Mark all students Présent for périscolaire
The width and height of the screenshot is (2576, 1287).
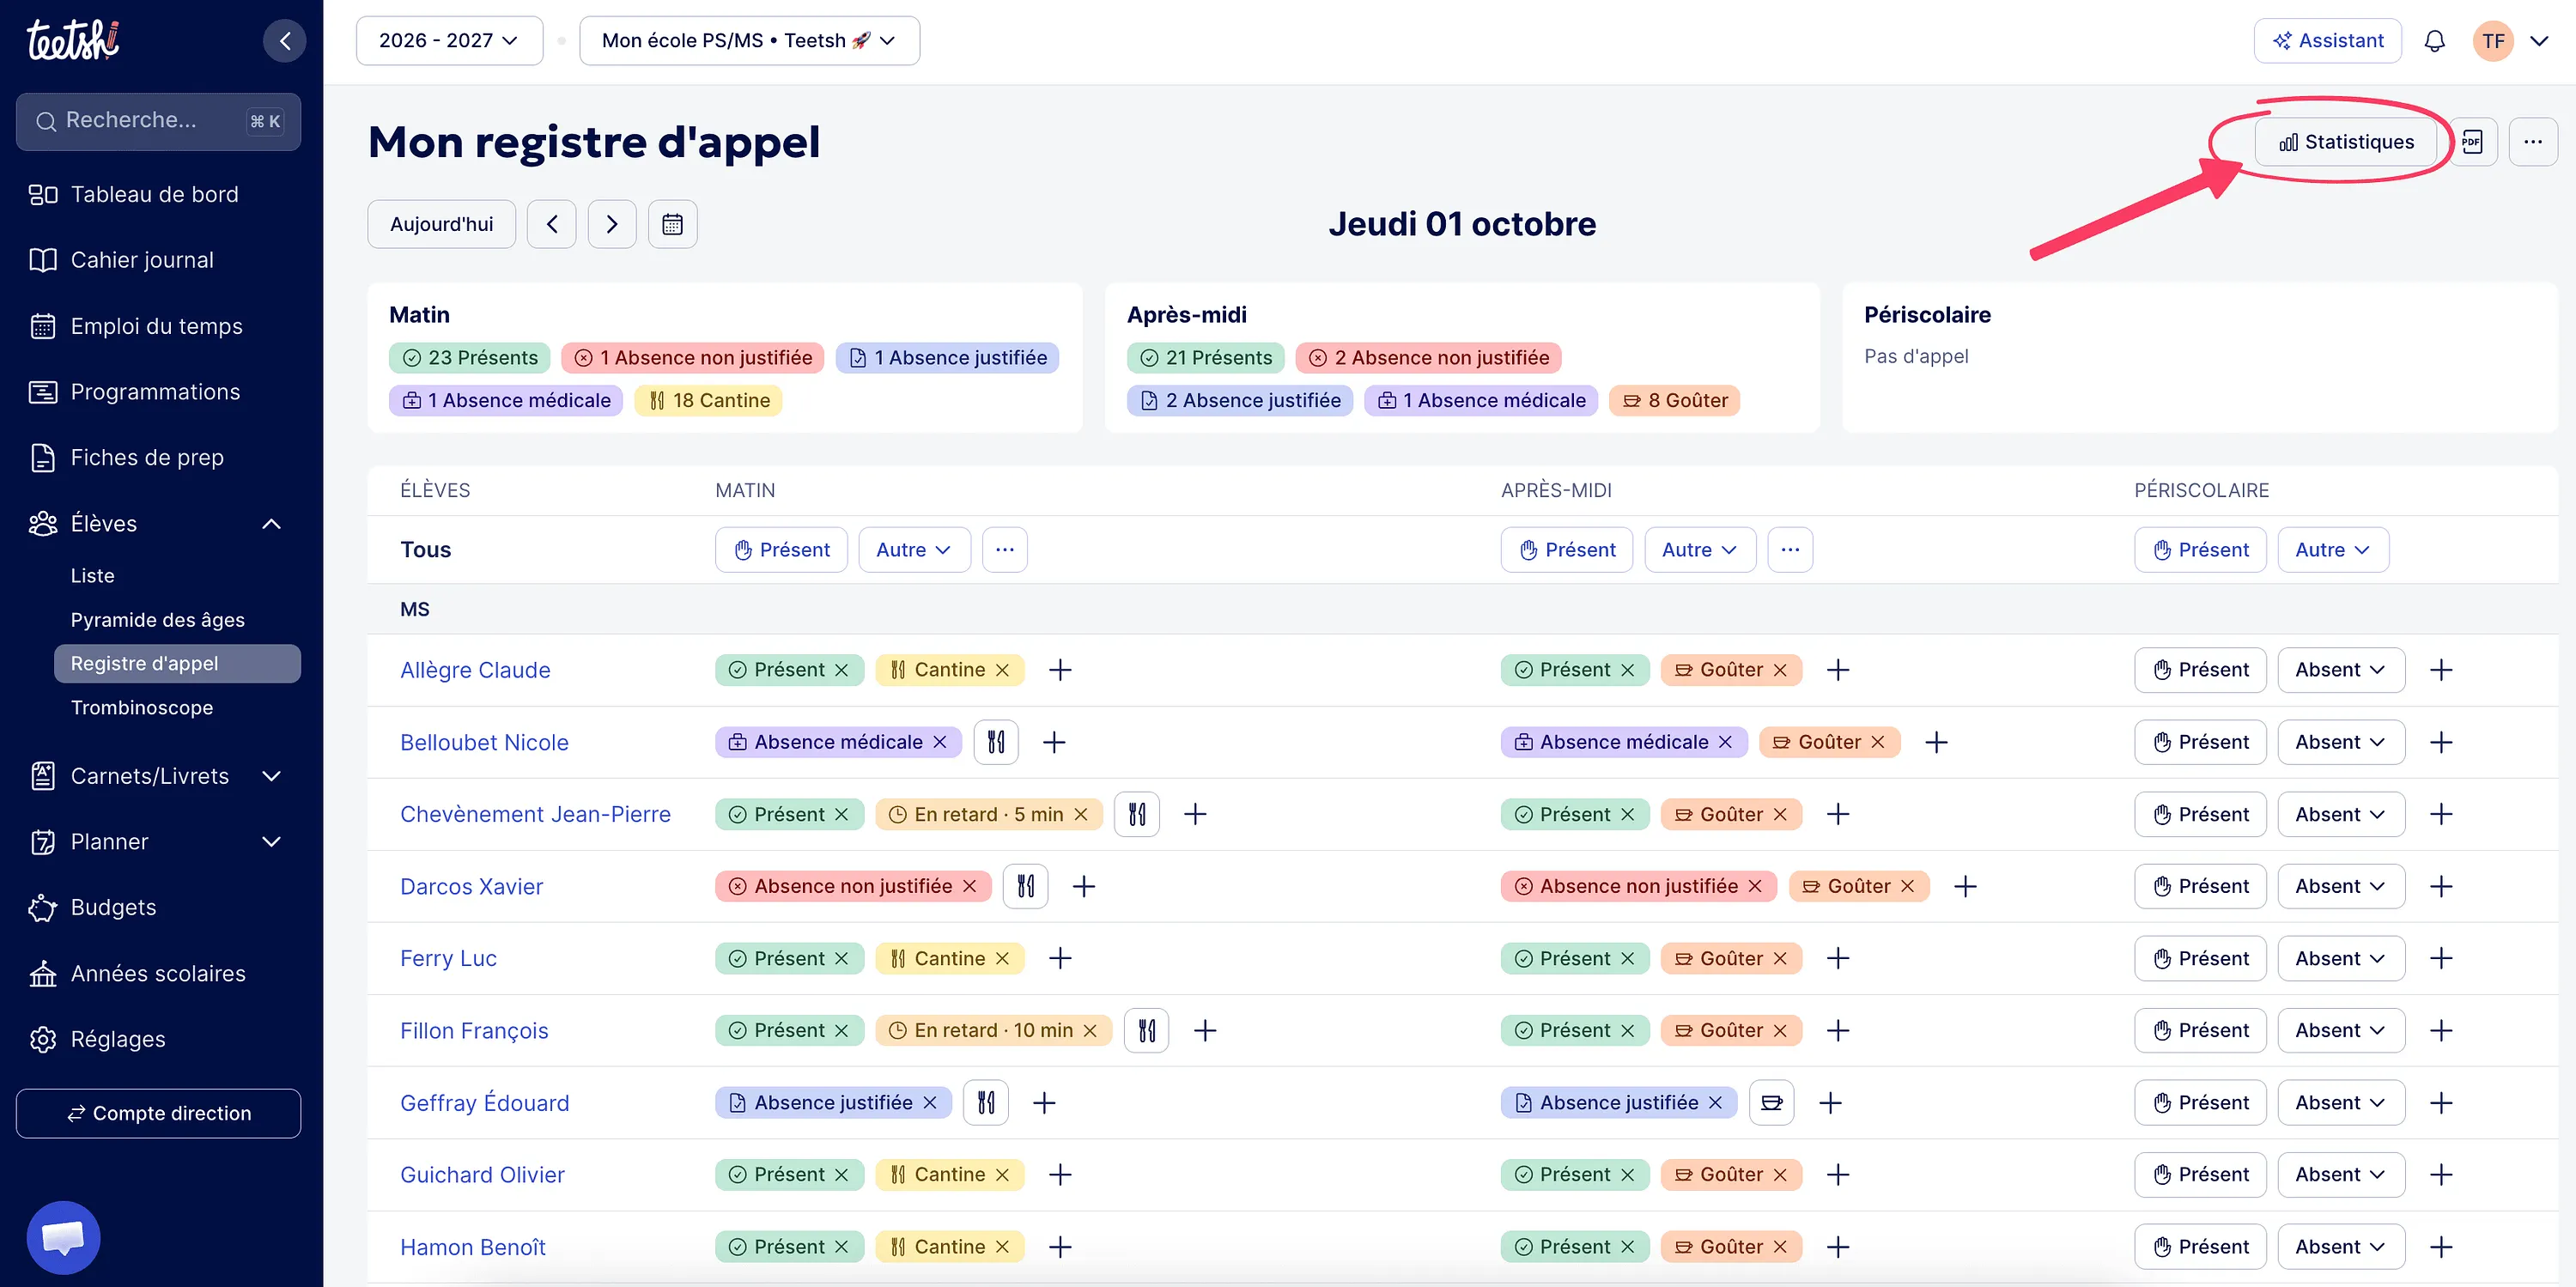(x=2200, y=550)
